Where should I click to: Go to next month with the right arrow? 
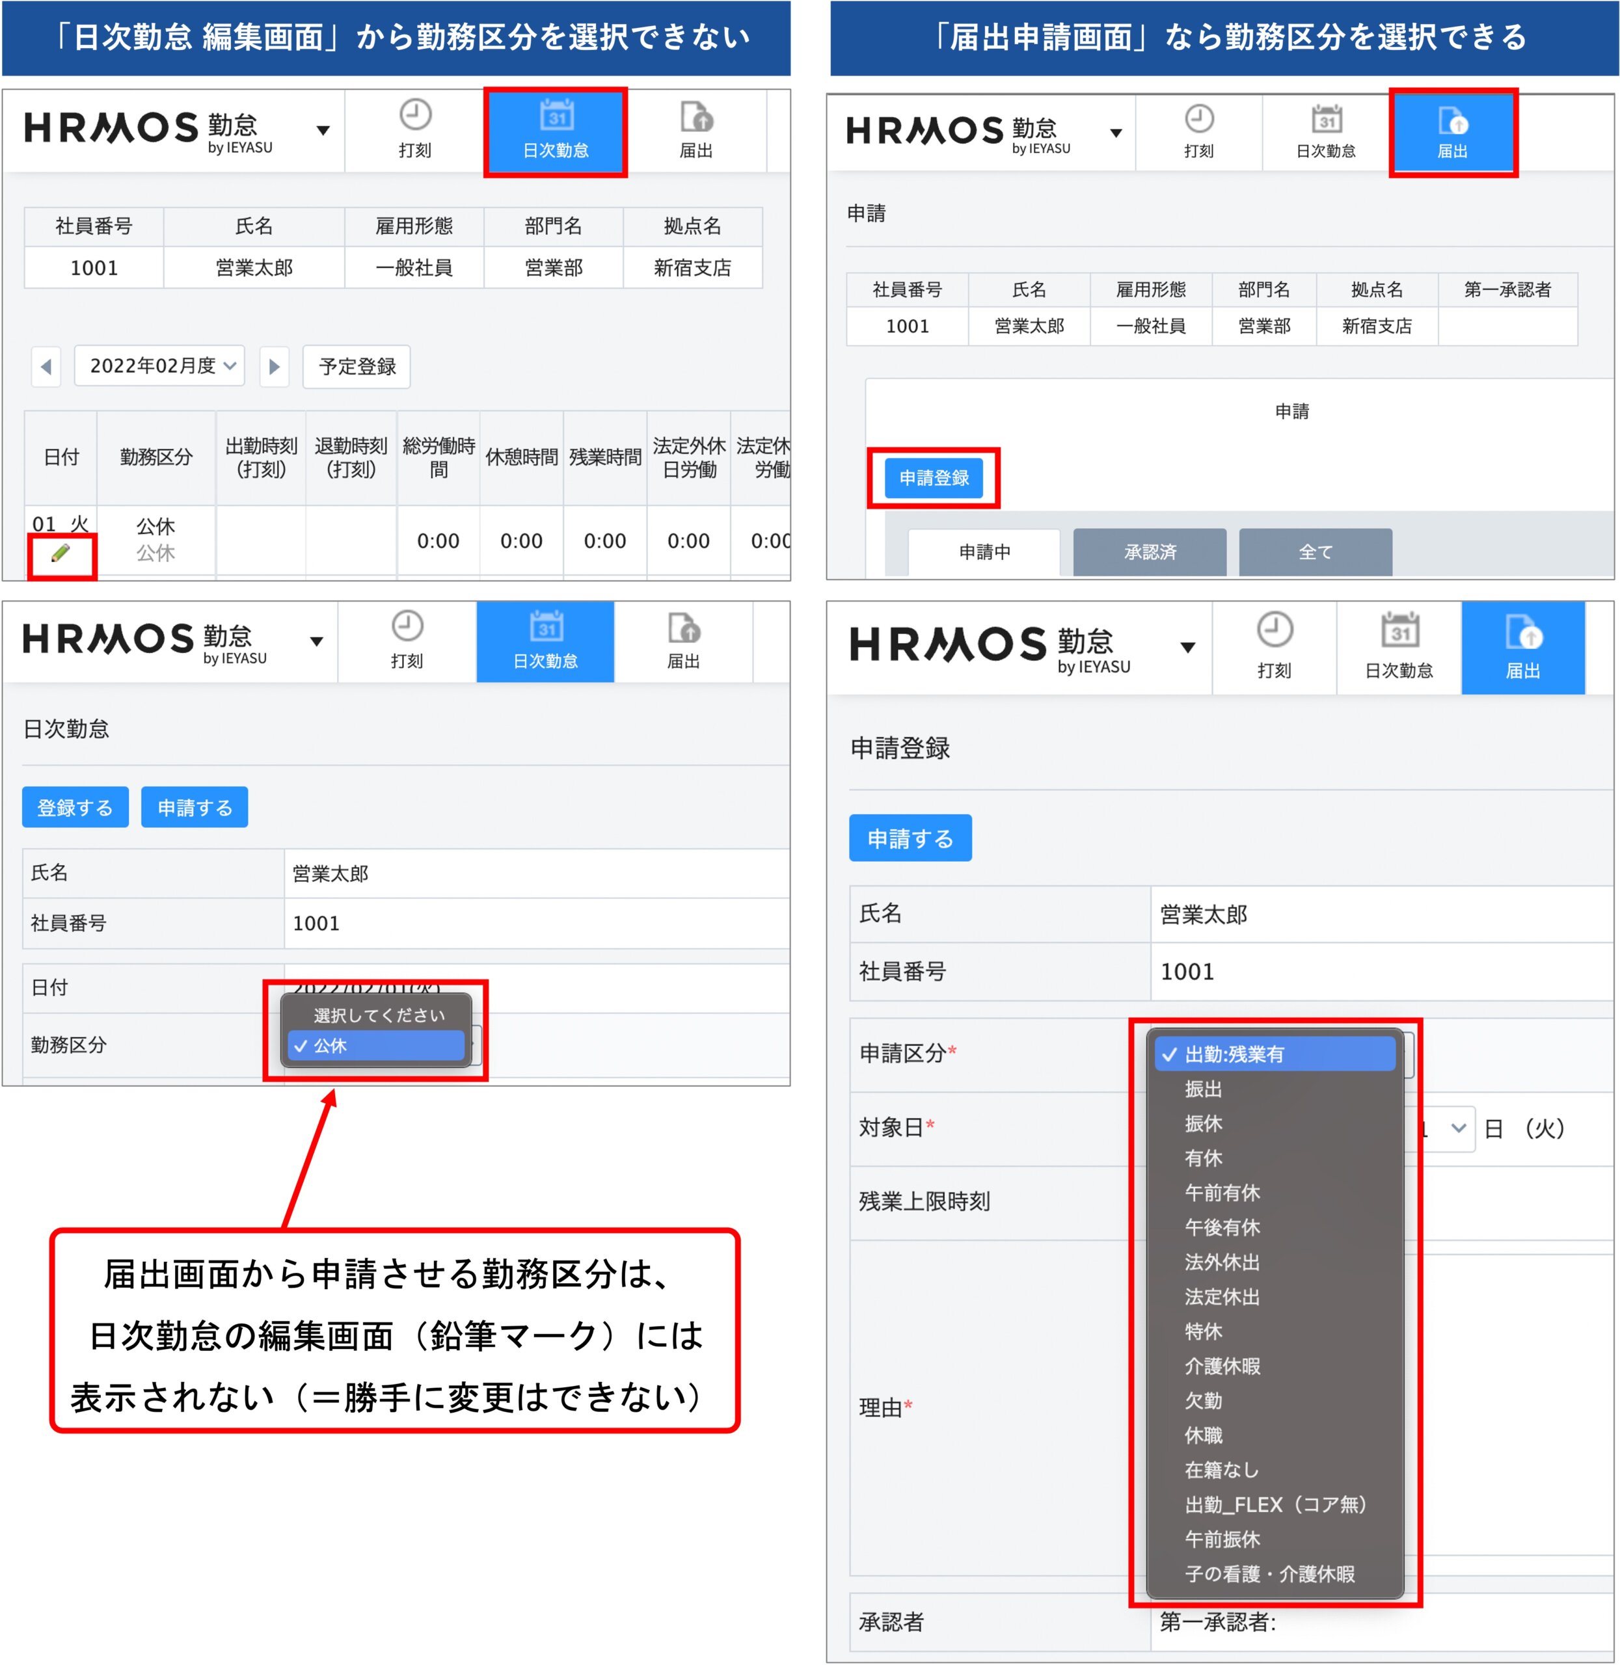(x=274, y=367)
